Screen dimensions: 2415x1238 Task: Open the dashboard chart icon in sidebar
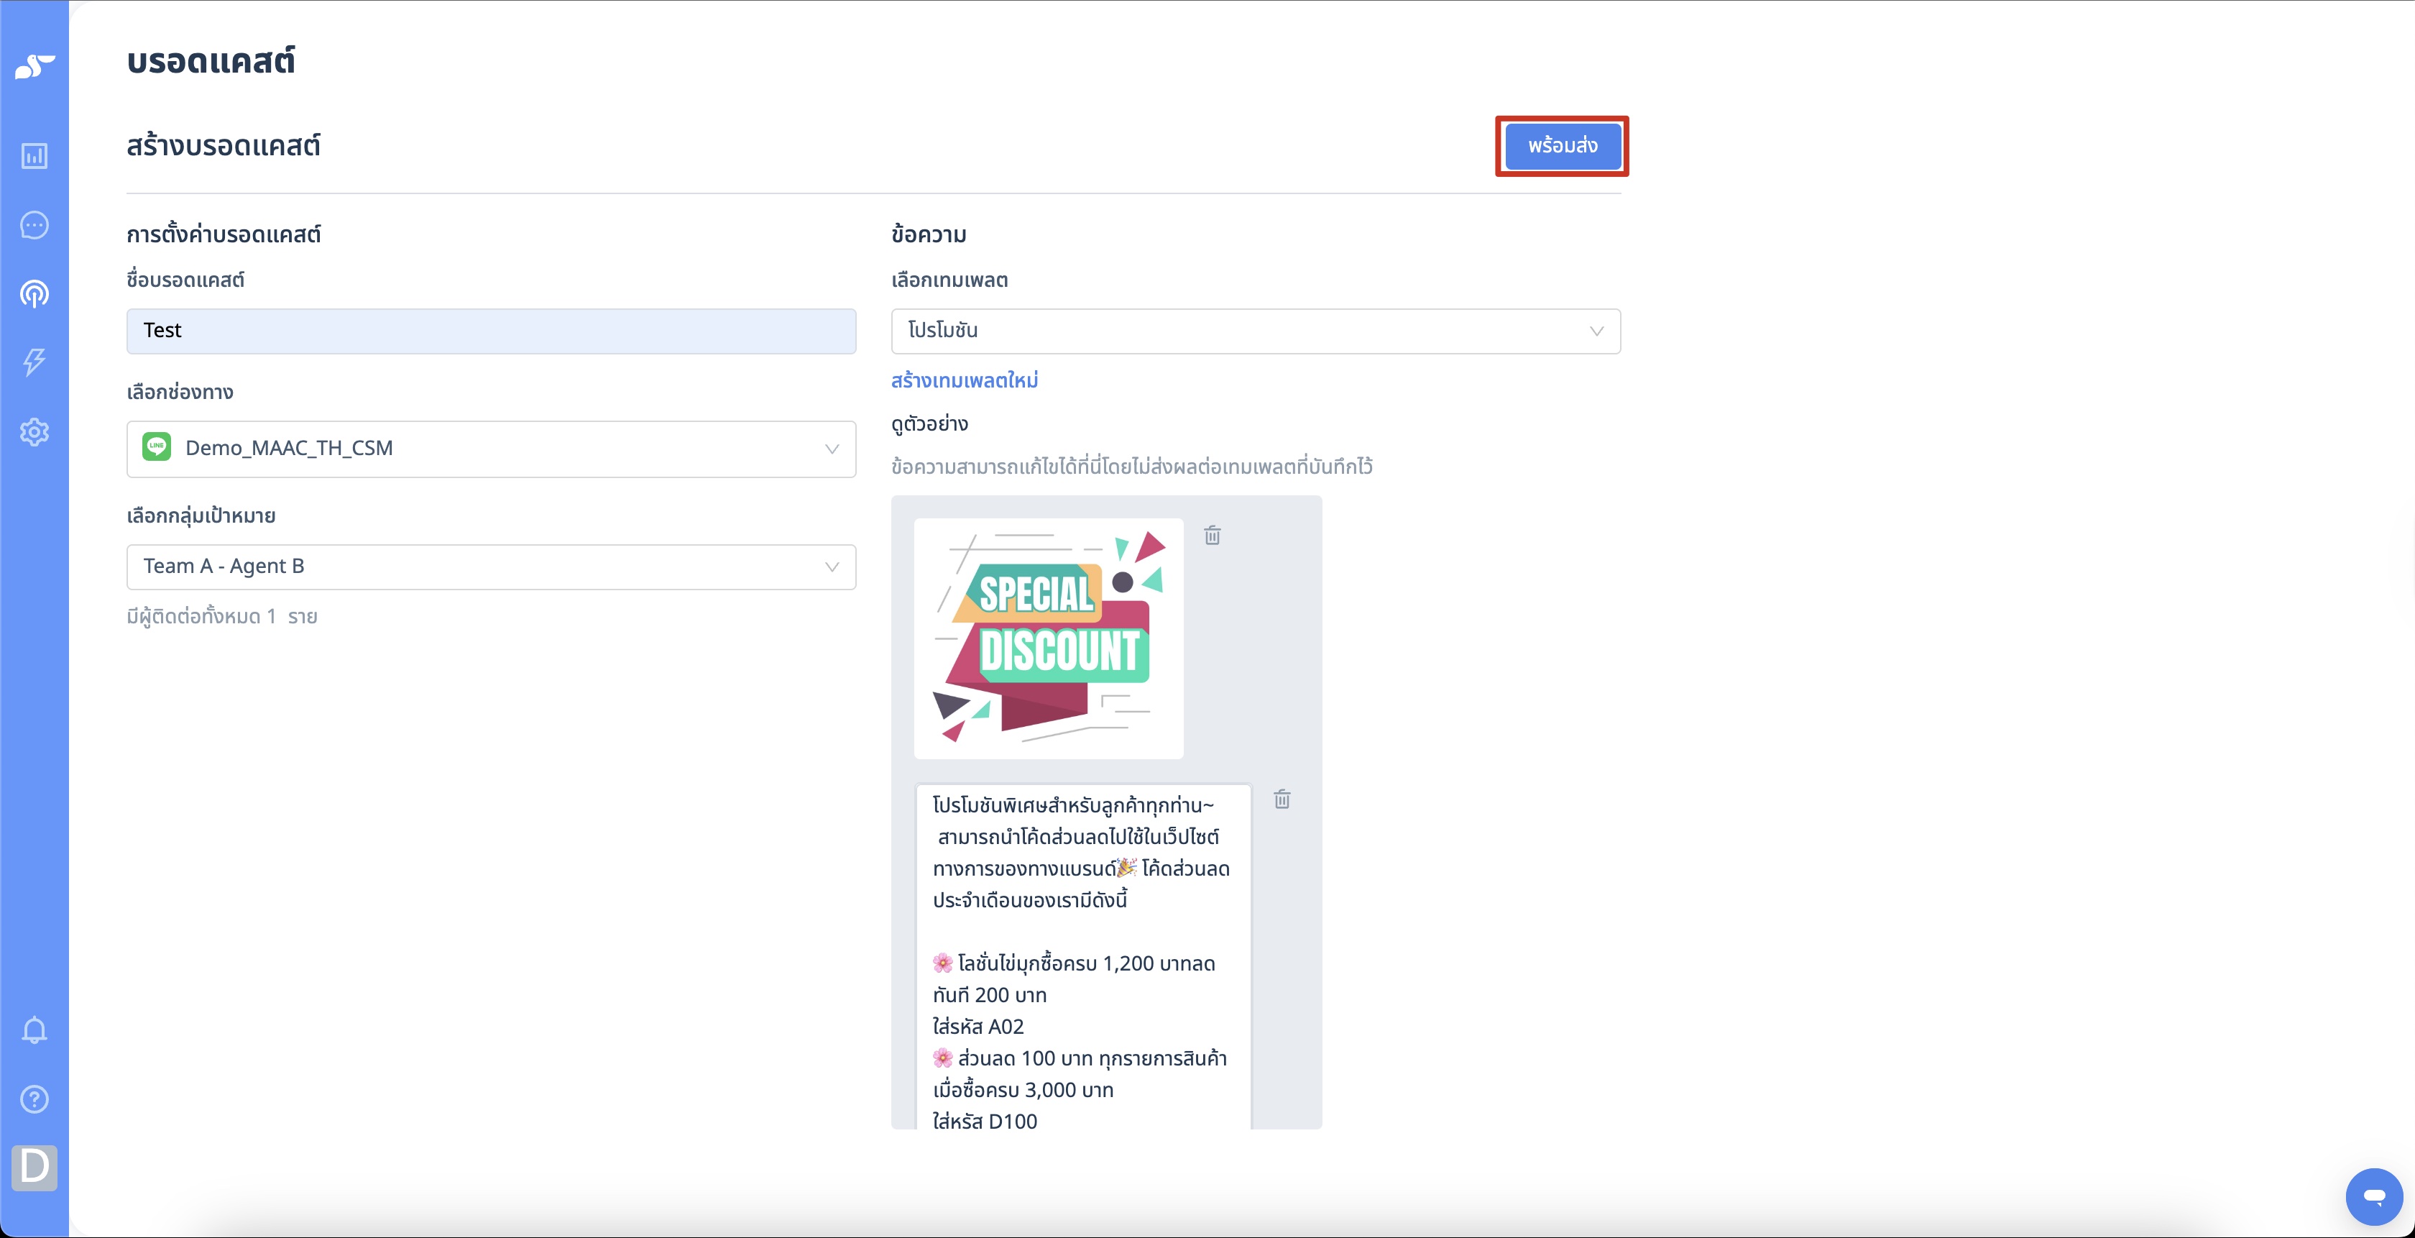coord(34,156)
